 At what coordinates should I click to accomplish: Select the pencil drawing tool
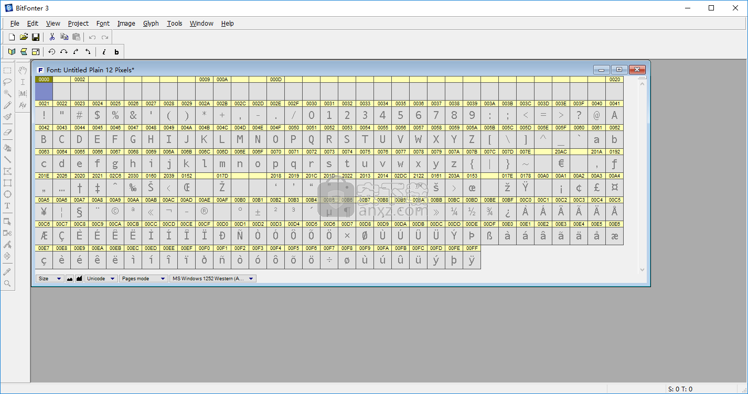(x=7, y=105)
